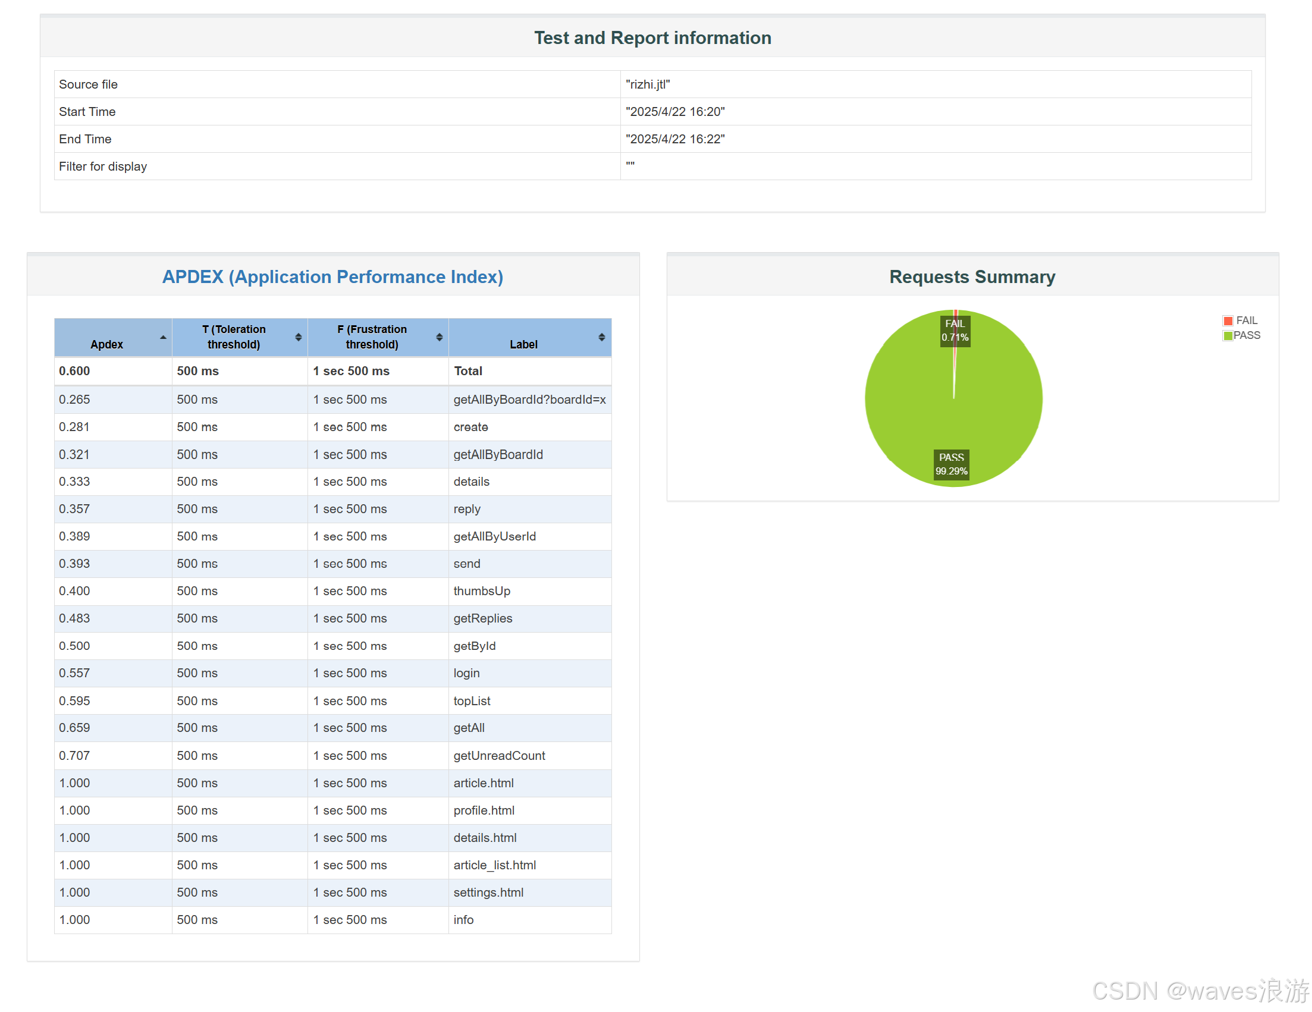Click the Label column sort arrows
1312x1012 pixels.
(x=601, y=338)
